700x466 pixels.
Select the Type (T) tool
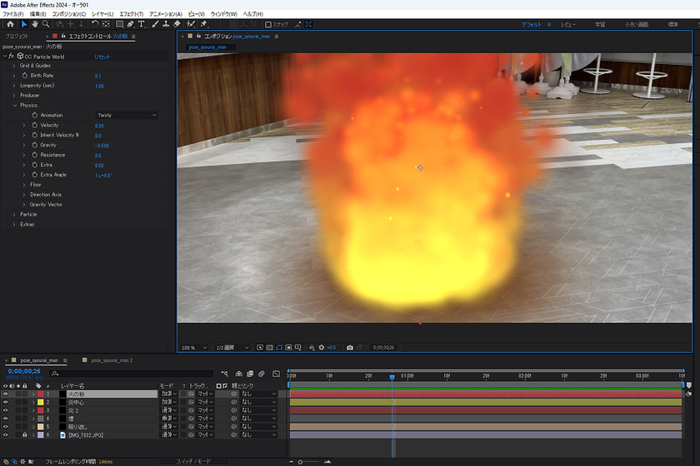point(142,24)
